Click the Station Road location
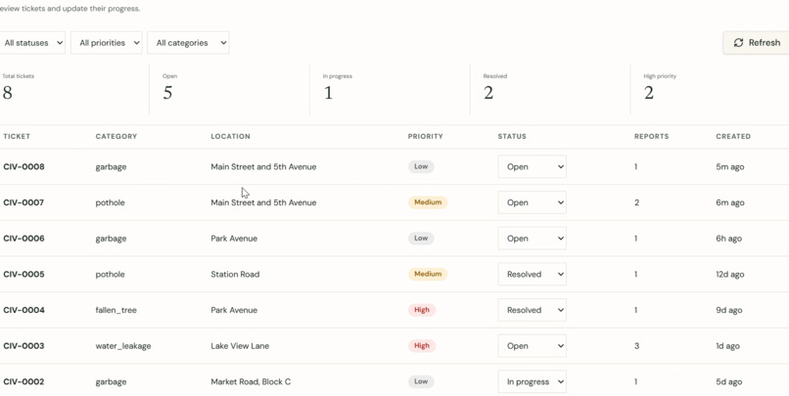Image resolution: width=789 pixels, height=396 pixels. point(235,275)
